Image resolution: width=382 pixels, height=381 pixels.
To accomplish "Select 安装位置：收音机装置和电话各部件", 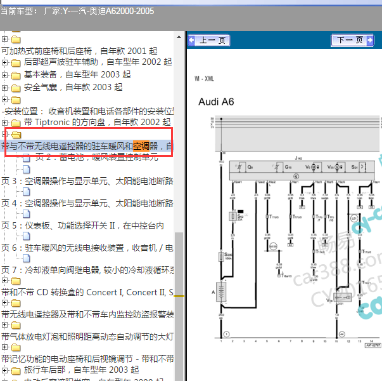I will (x=87, y=111).
